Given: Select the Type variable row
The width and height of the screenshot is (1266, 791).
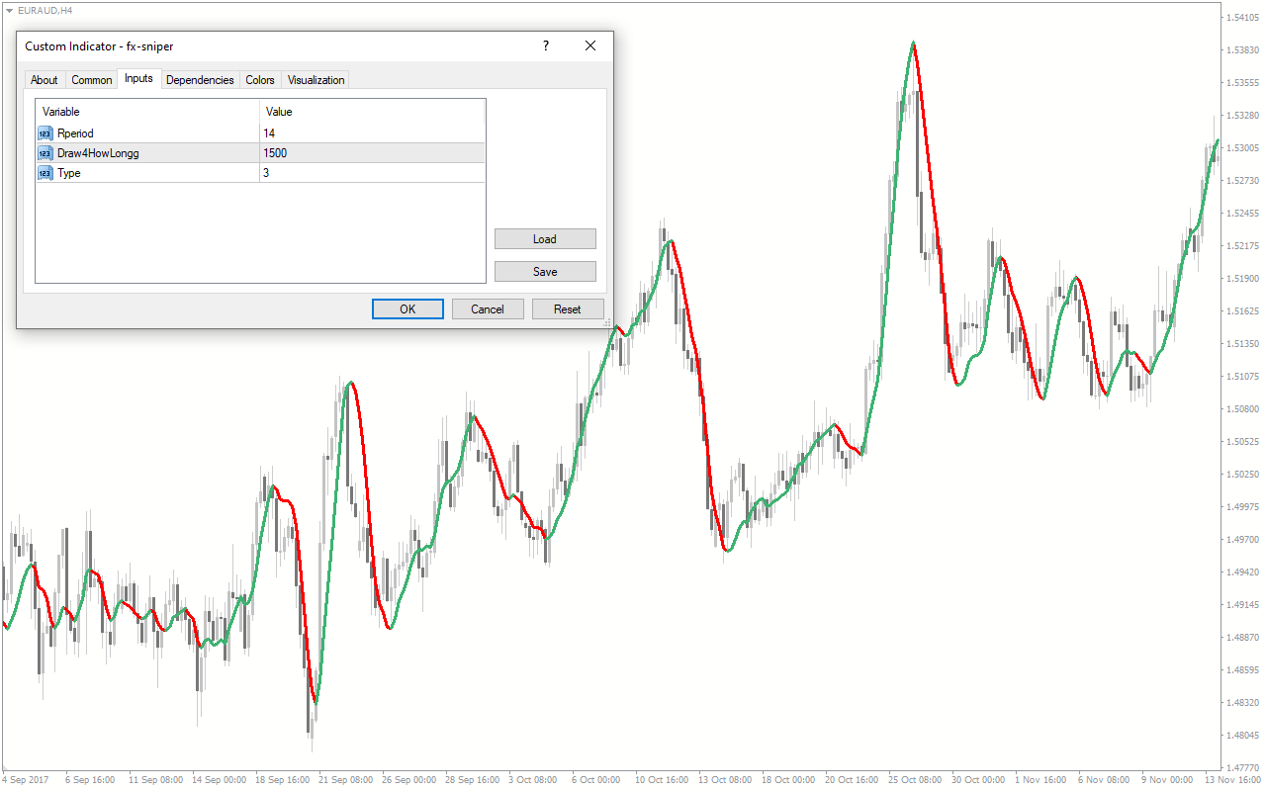Looking at the screenshot, I should click(260, 173).
